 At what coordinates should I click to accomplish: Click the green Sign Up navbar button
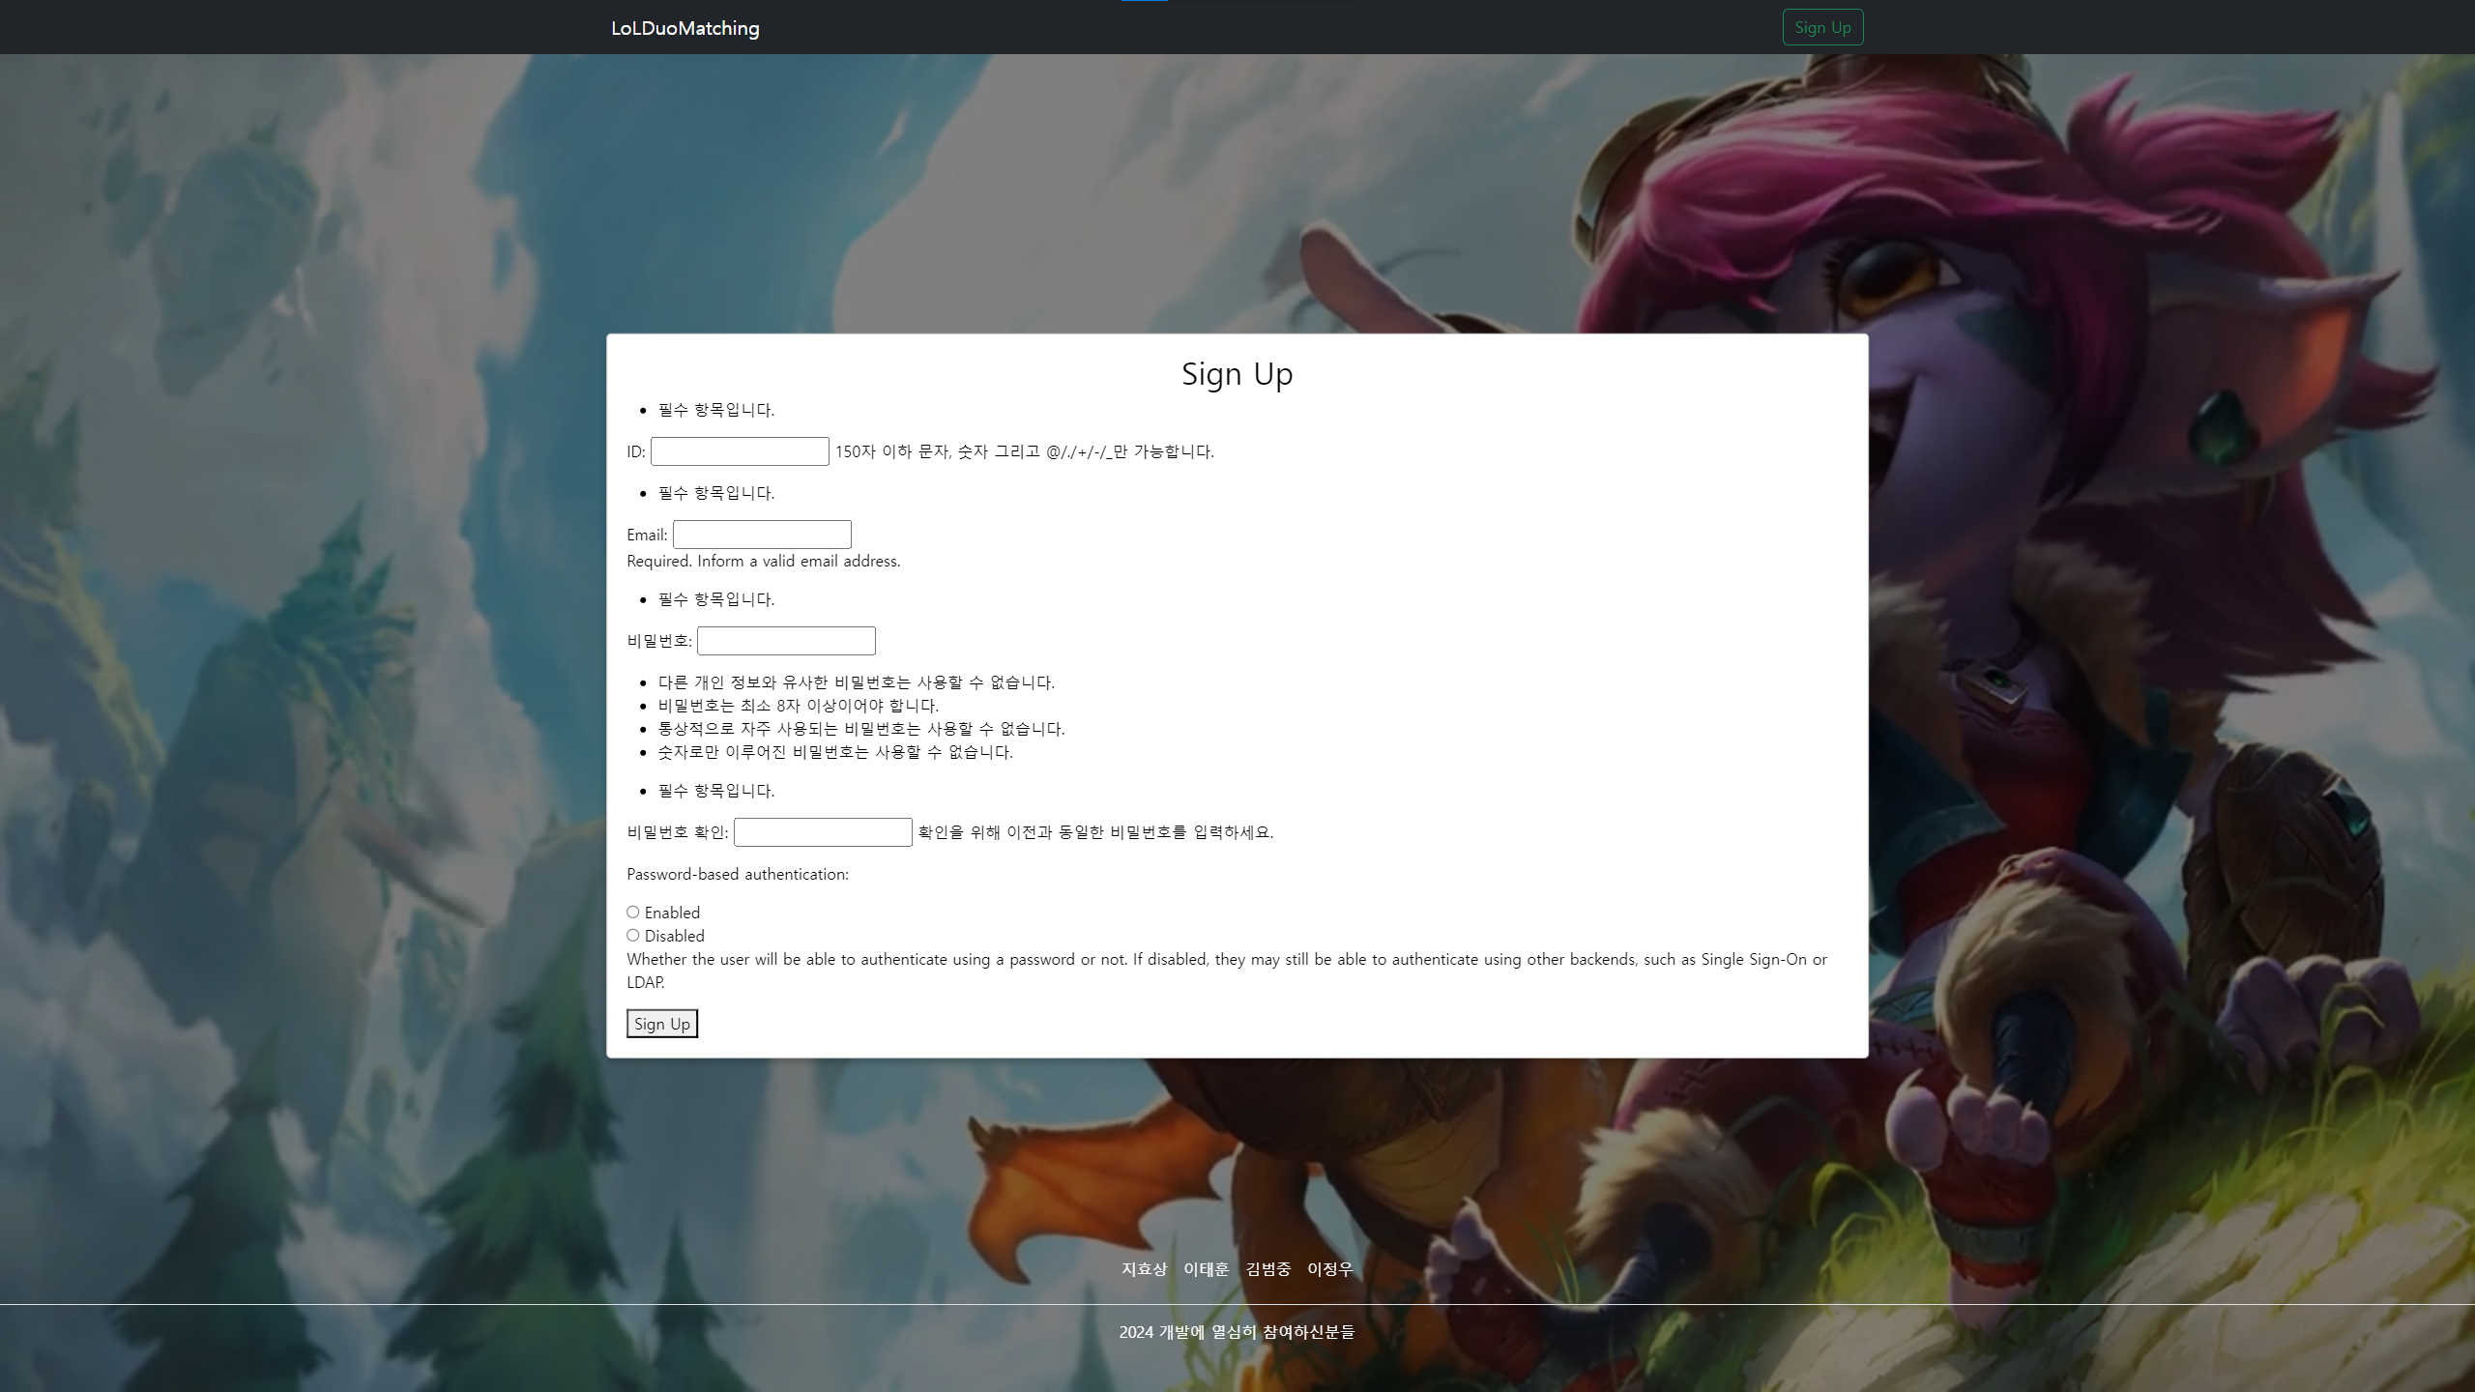tap(1822, 27)
